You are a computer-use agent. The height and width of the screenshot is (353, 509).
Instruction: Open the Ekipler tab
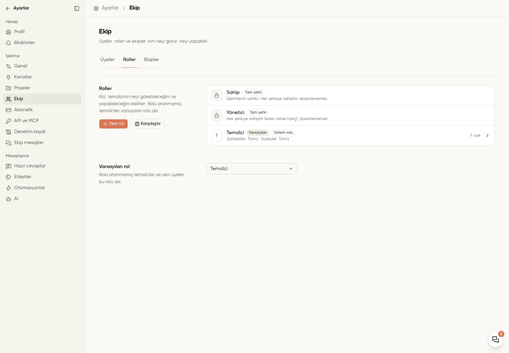[x=152, y=60]
